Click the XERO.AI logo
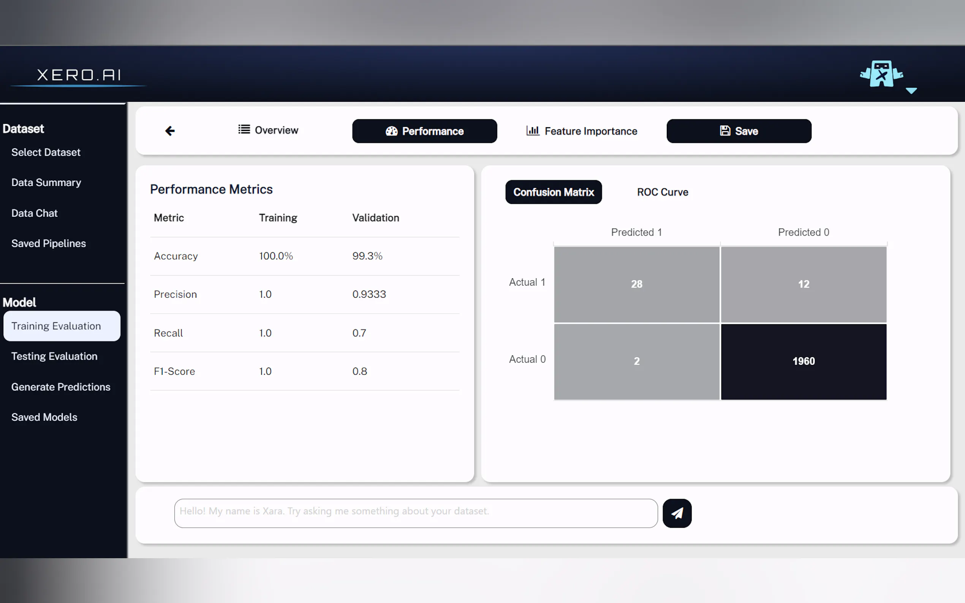 pyautogui.click(x=78, y=74)
